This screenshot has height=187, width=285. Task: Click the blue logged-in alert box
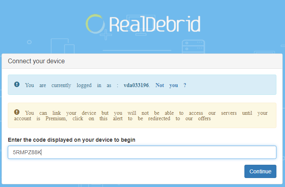tap(142, 85)
